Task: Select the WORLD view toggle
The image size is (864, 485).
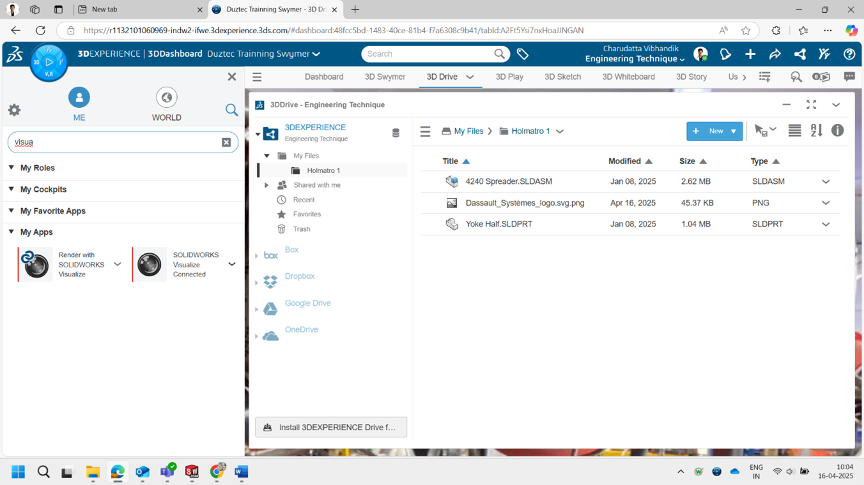Action: tap(166, 104)
